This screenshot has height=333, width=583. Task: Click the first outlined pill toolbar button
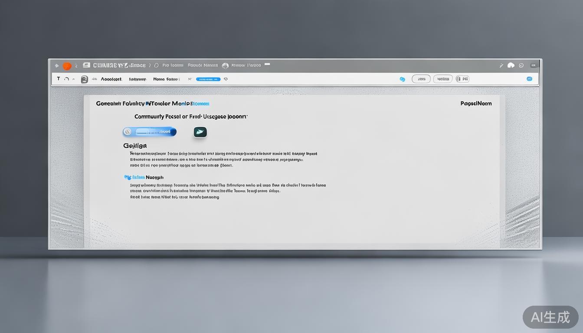[421, 79]
